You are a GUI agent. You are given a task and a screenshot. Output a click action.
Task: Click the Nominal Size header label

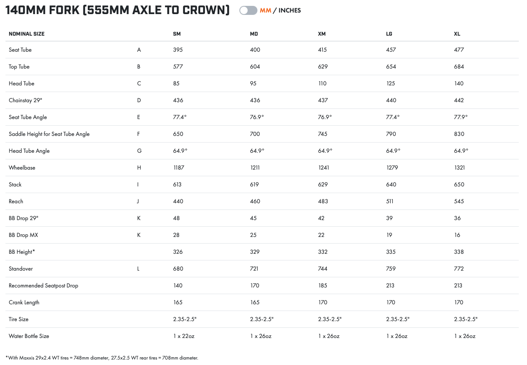coord(27,34)
